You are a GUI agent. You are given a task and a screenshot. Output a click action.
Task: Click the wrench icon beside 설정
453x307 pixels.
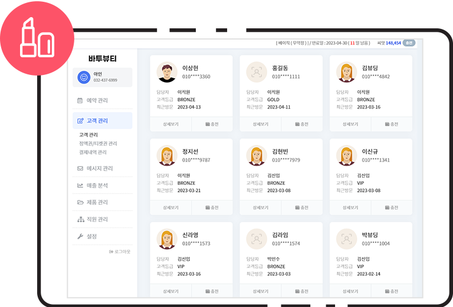coord(80,236)
